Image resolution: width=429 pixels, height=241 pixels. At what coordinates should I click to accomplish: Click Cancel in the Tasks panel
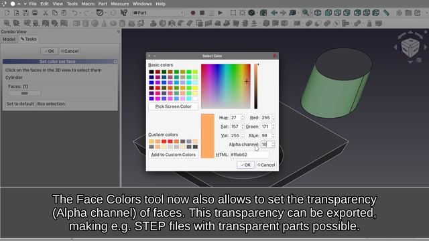point(70,51)
